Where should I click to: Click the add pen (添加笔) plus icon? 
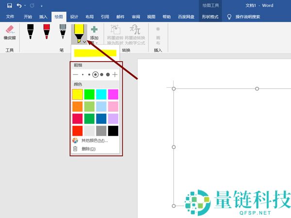click(94, 30)
